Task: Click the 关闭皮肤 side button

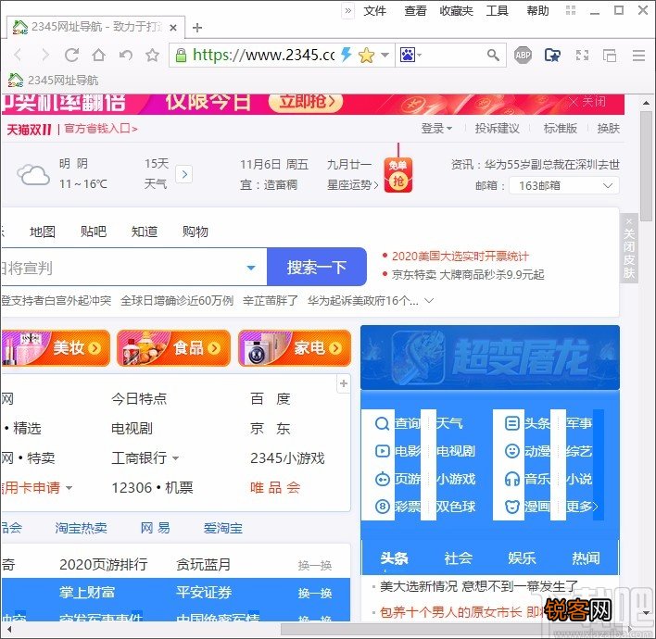Action: [629, 249]
